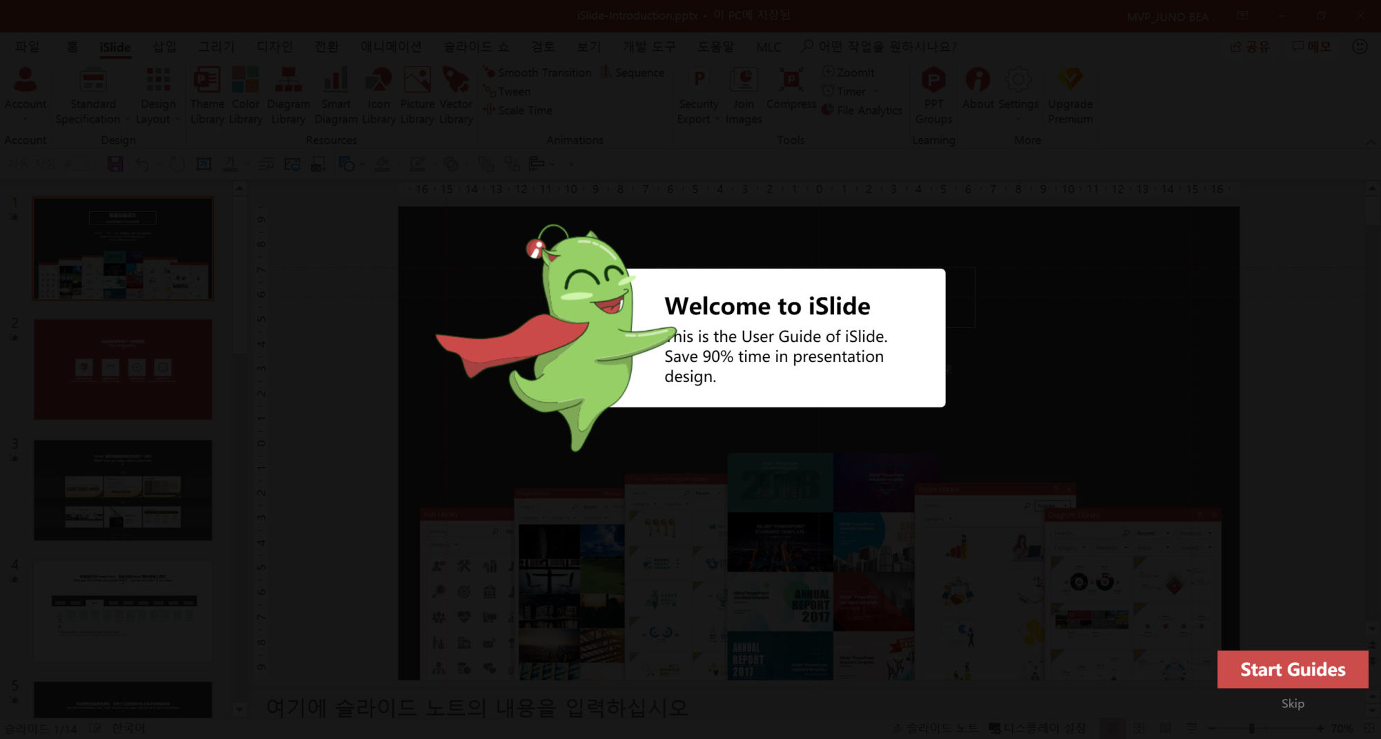The width and height of the screenshot is (1381, 739).
Task: Open the Join Images tool
Action: (744, 96)
